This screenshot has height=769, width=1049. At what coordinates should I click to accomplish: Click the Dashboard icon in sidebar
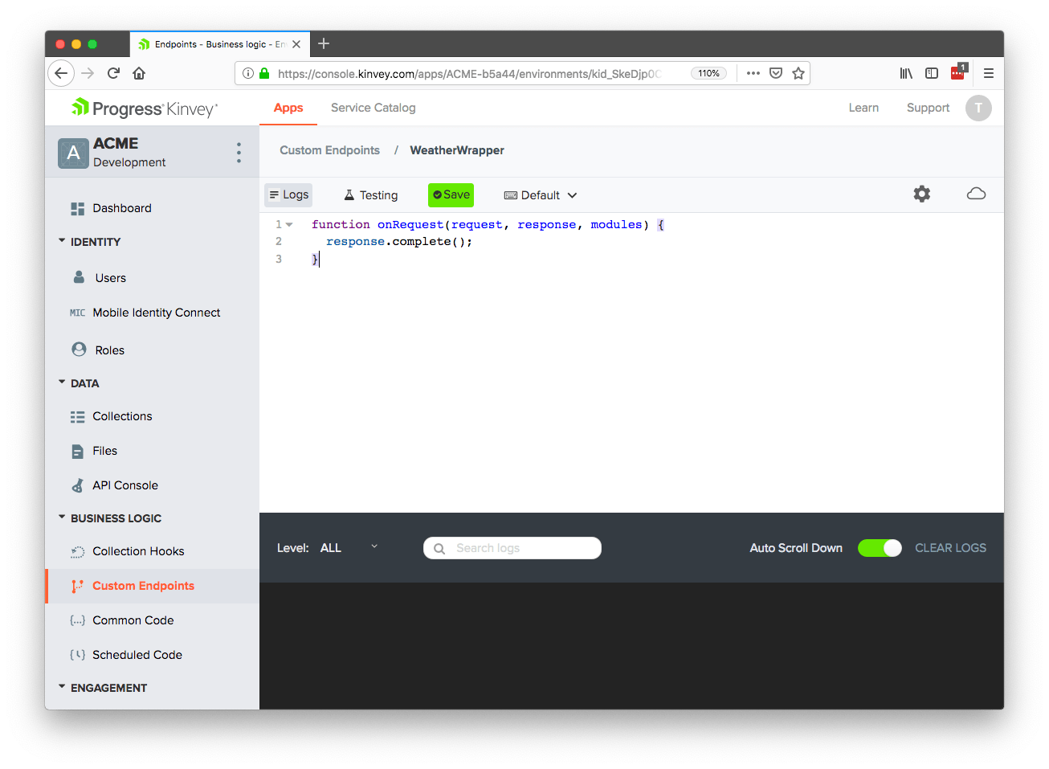point(78,209)
